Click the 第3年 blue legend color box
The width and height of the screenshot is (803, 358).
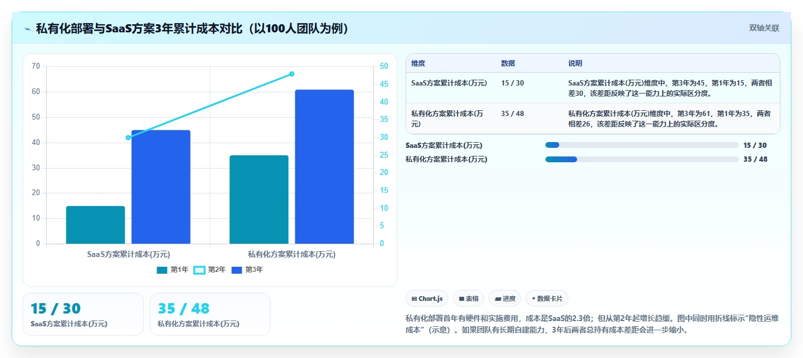pyautogui.click(x=236, y=270)
